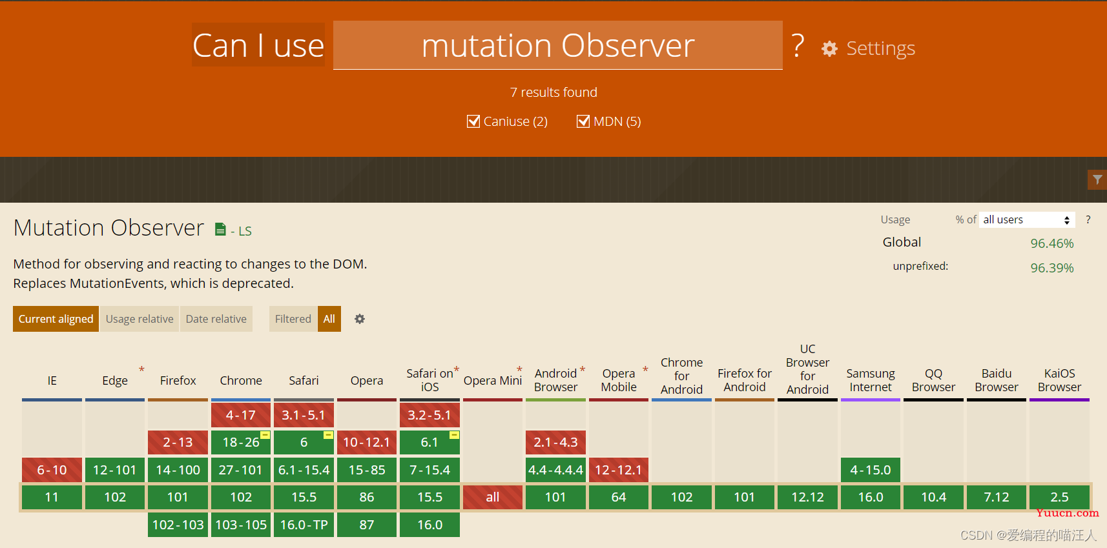
Task: Click Firefox 2-13 cell
Action: coord(178,442)
